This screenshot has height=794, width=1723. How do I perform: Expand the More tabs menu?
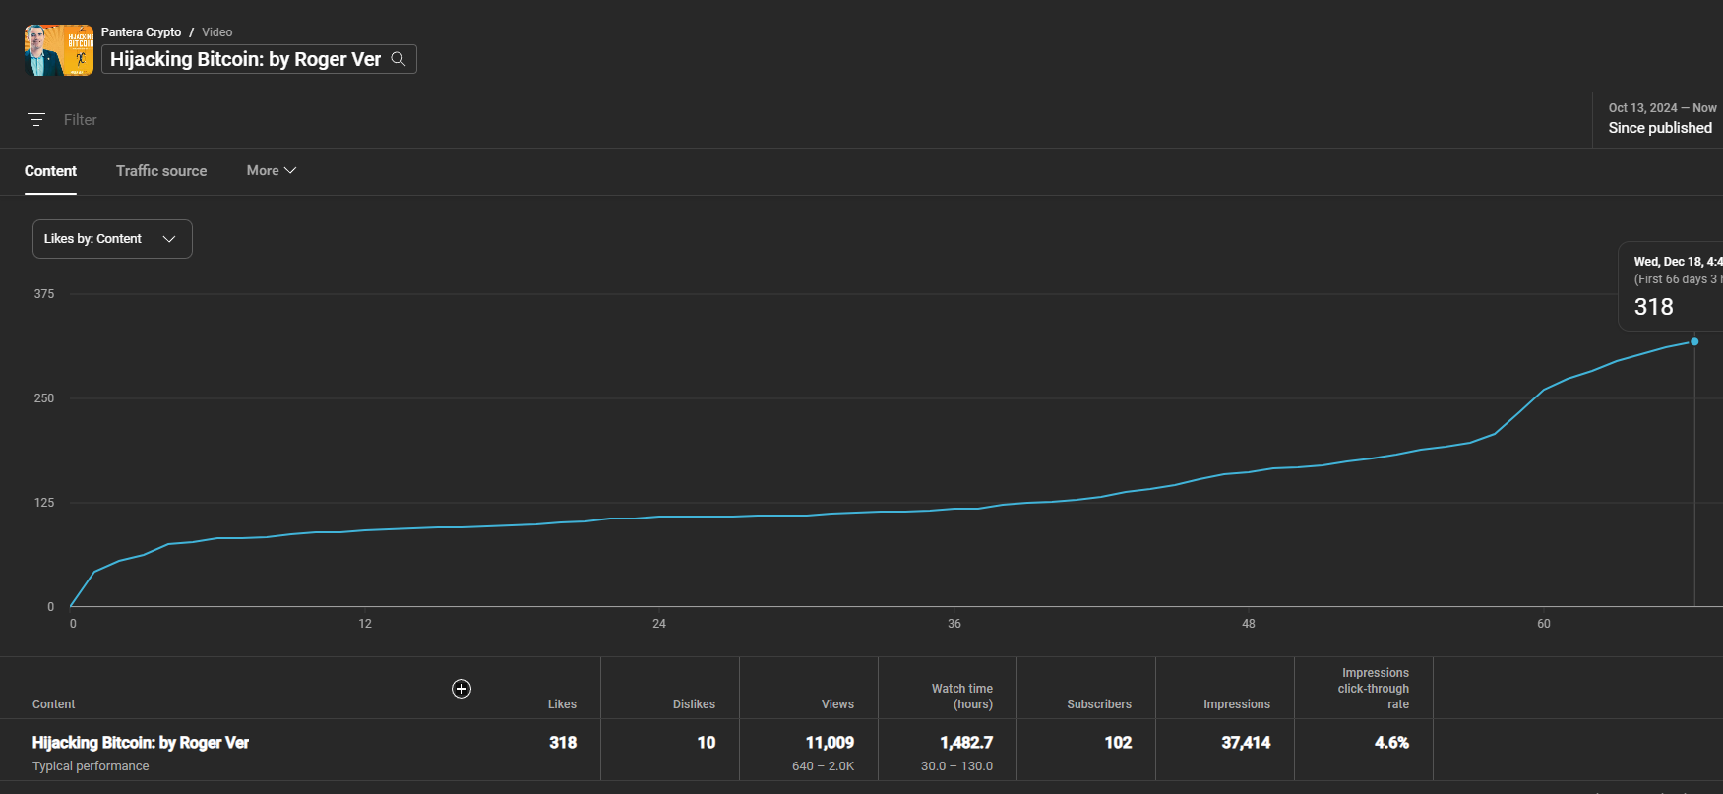click(x=272, y=171)
